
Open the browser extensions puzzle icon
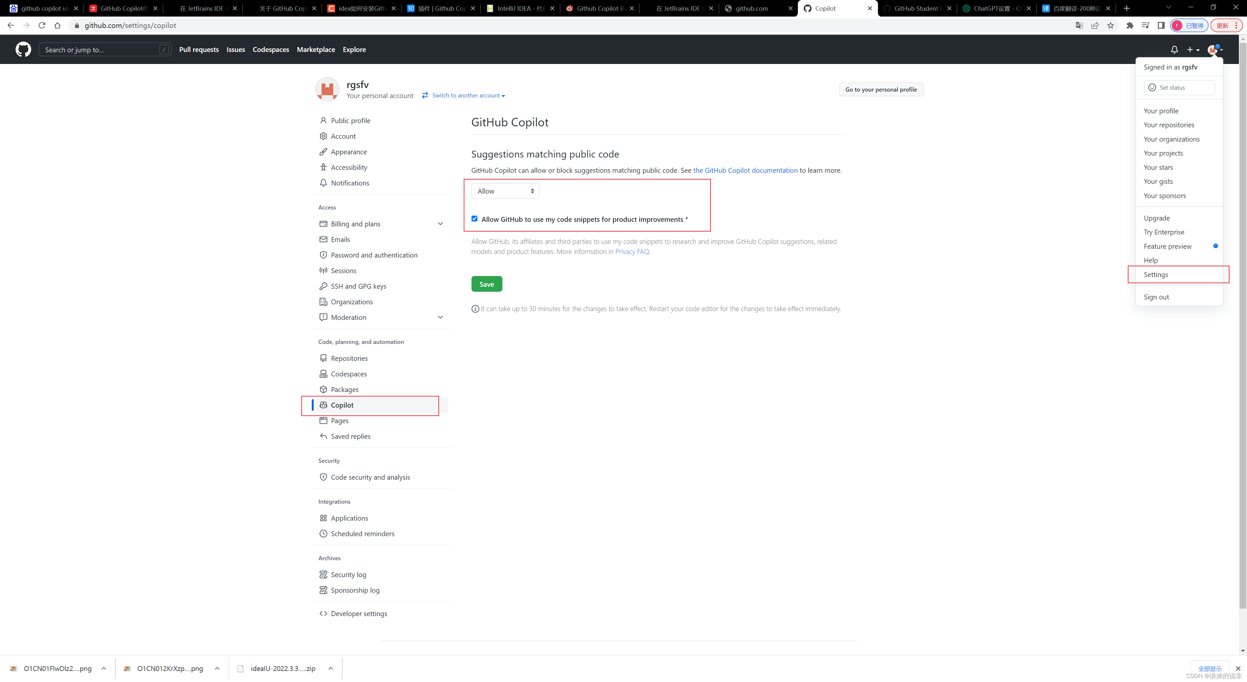(x=1130, y=25)
